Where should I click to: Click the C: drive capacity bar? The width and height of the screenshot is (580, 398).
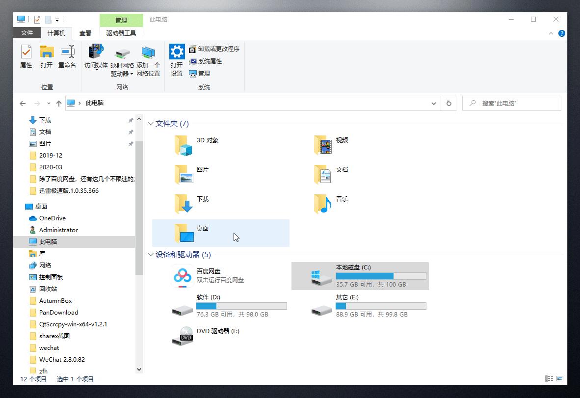[380, 276]
